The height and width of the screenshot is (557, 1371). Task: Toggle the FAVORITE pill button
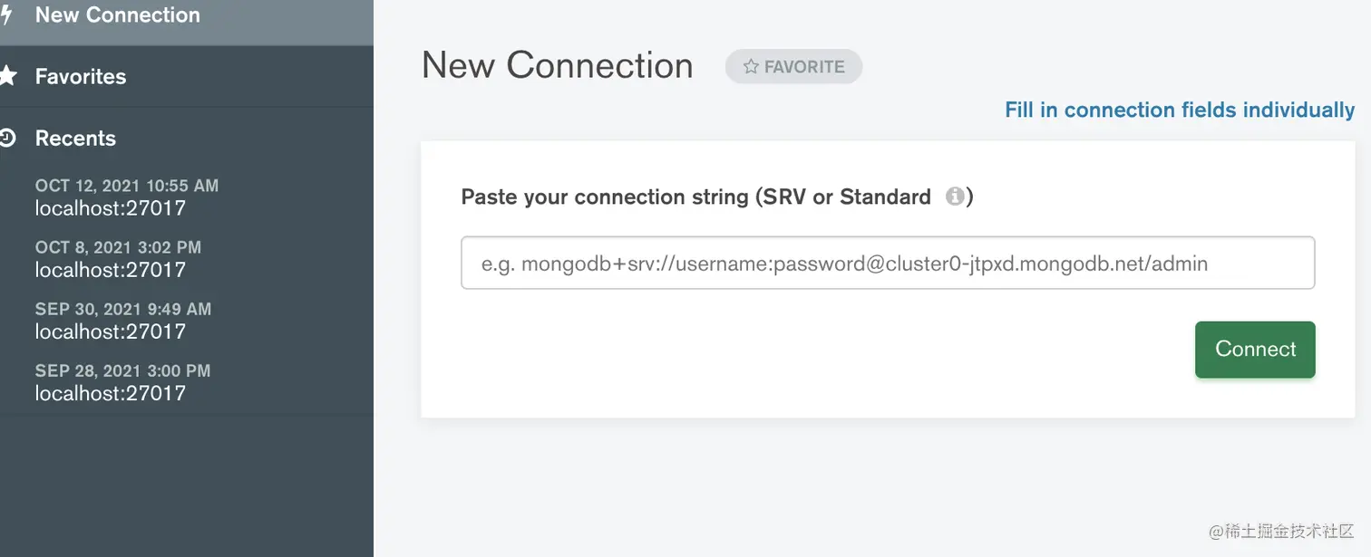[x=793, y=67]
